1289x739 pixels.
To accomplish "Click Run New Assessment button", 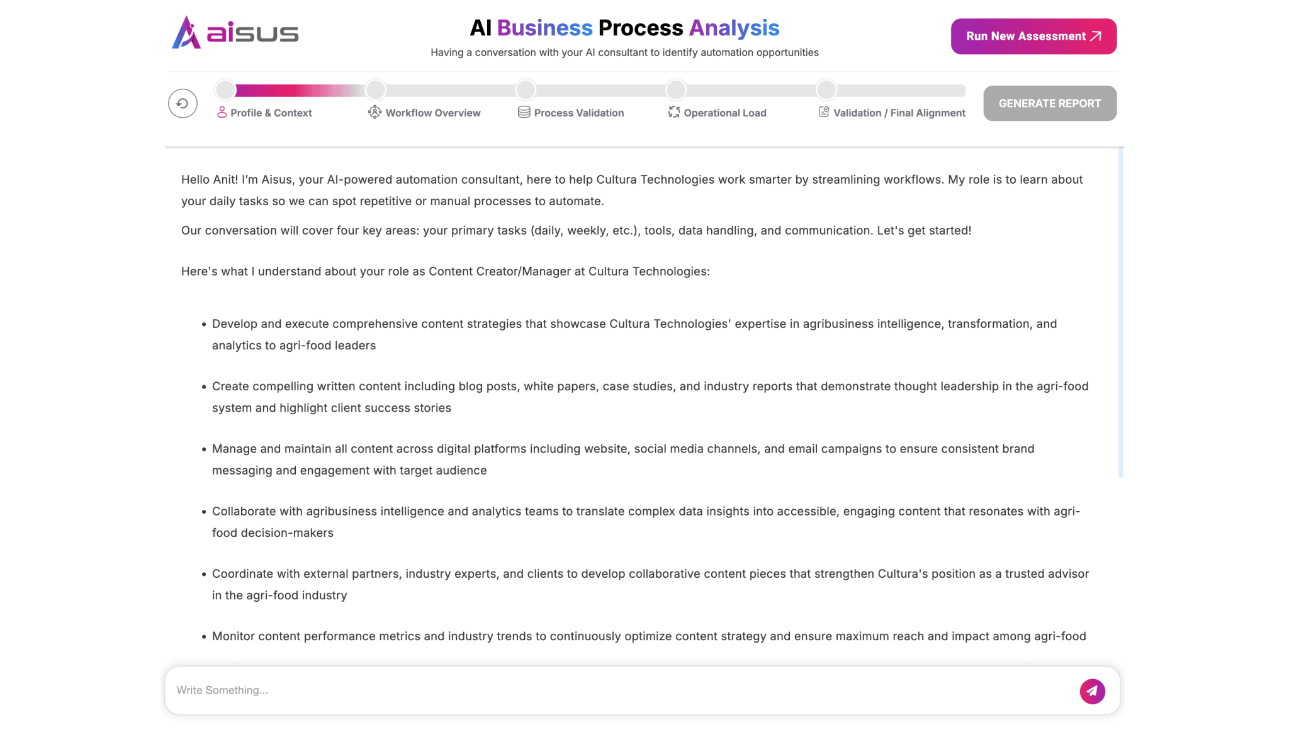I will 1026,37.
